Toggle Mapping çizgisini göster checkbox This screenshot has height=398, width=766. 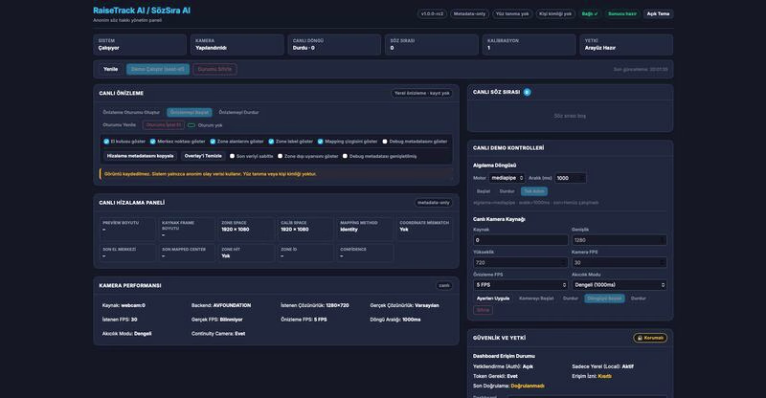[321, 142]
